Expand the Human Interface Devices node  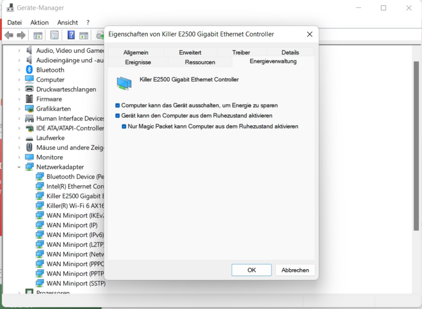point(19,118)
